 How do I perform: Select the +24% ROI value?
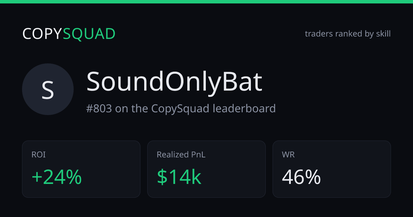[x=57, y=177]
